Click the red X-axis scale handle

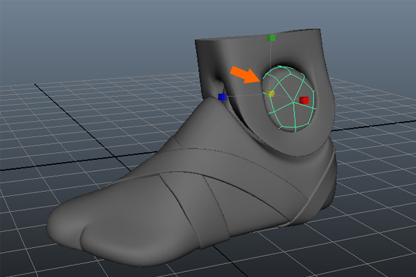pos(304,100)
